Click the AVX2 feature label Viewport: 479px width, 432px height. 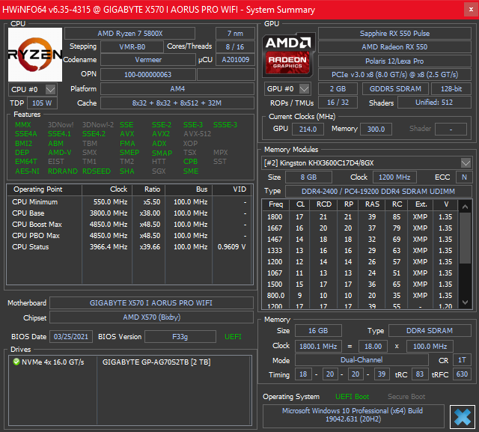pos(161,134)
